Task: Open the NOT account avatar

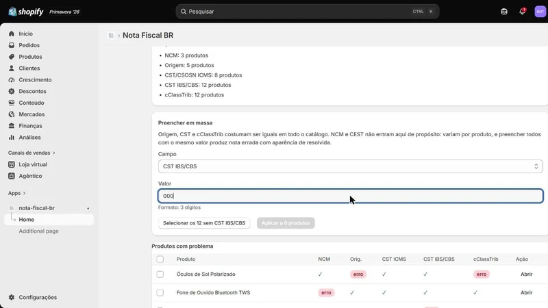Action: point(540,12)
